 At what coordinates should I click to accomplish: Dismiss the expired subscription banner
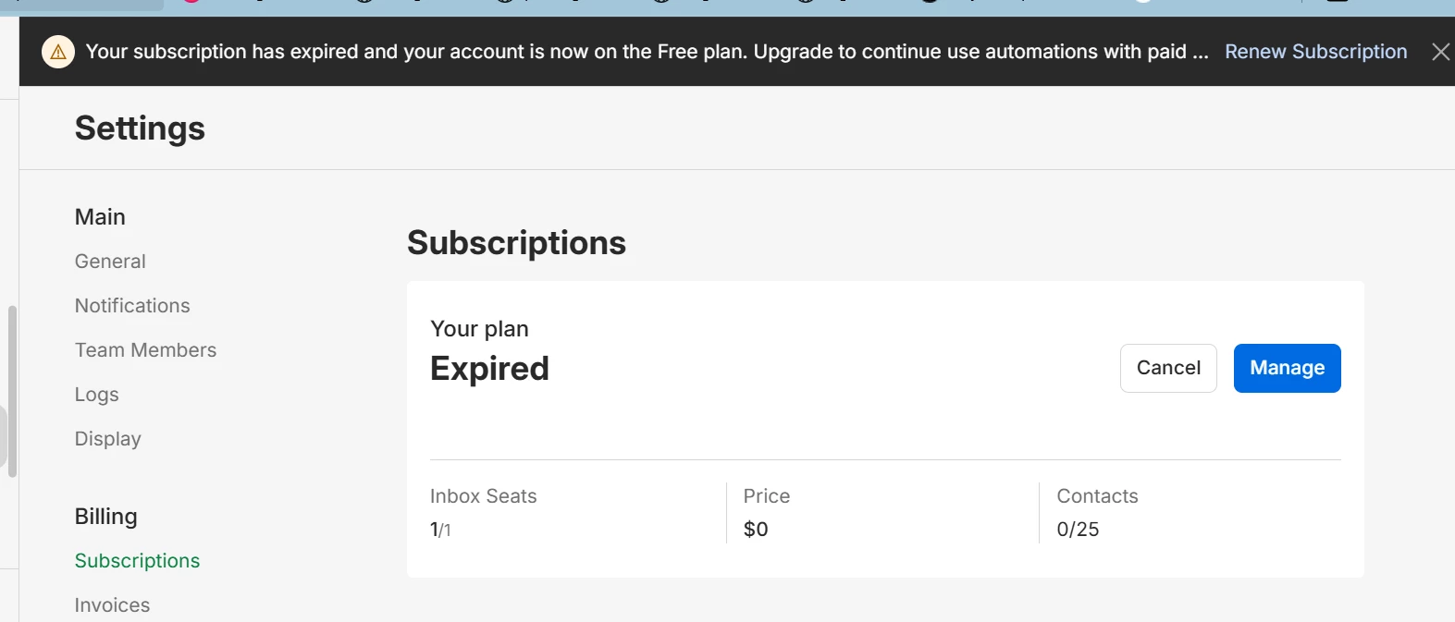(x=1440, y=52)
